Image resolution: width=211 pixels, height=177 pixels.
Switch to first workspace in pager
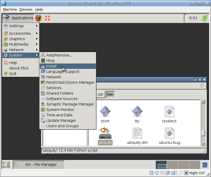(x=161, y=165)
